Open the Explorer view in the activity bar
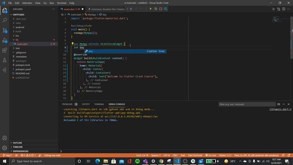 pos(5,11)
